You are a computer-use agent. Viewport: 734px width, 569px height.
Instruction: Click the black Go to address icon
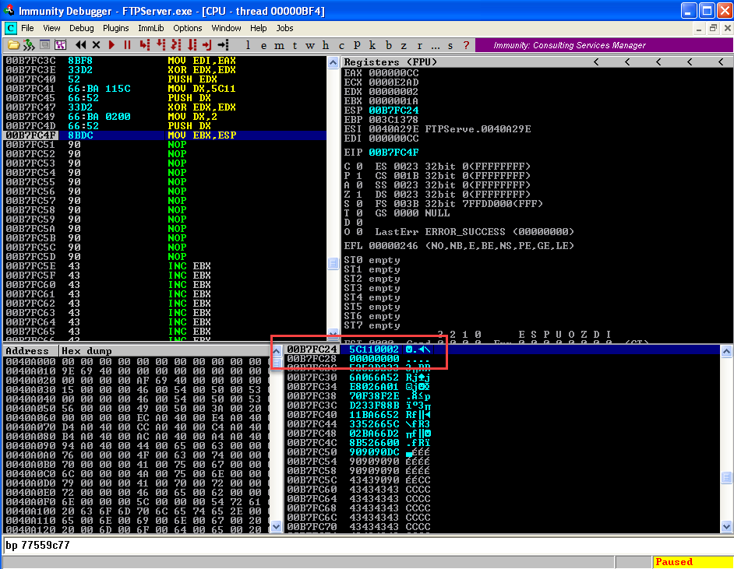tap(224, 45)
